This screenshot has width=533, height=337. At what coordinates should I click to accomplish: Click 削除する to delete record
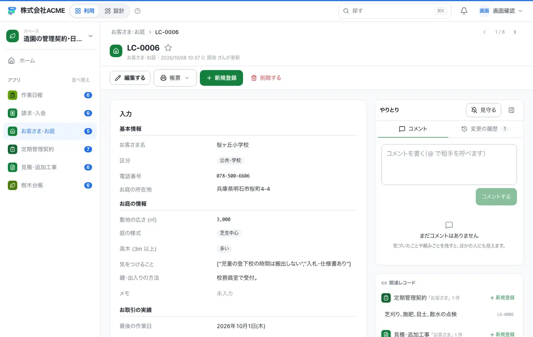266,78
